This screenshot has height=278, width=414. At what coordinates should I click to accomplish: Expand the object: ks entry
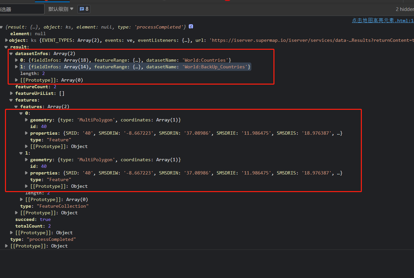point(7,40)
